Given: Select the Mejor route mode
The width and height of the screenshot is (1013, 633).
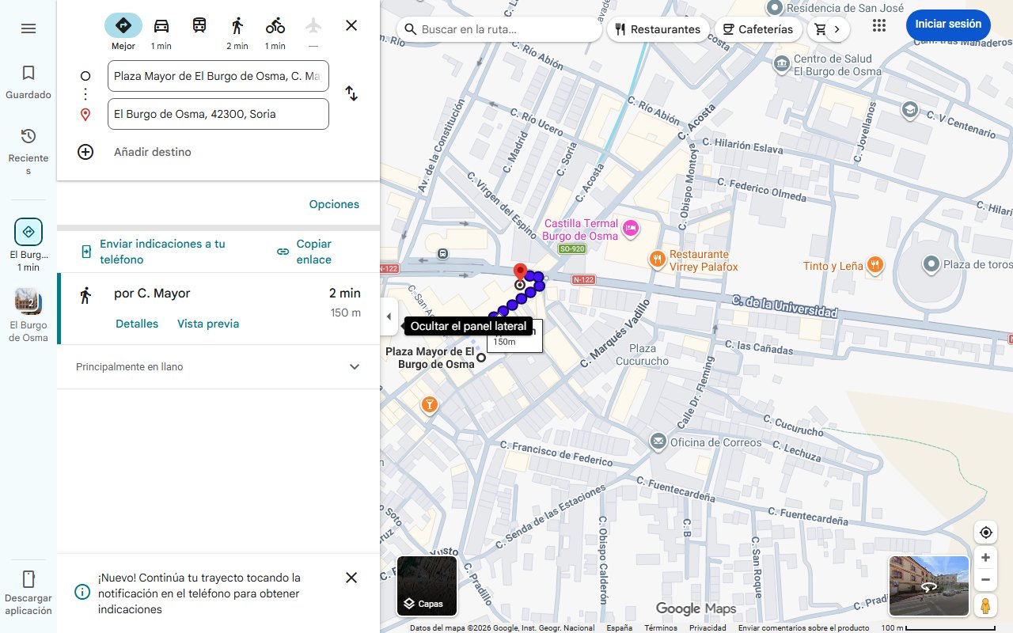Looking at the screenshot, I should 123,25.
